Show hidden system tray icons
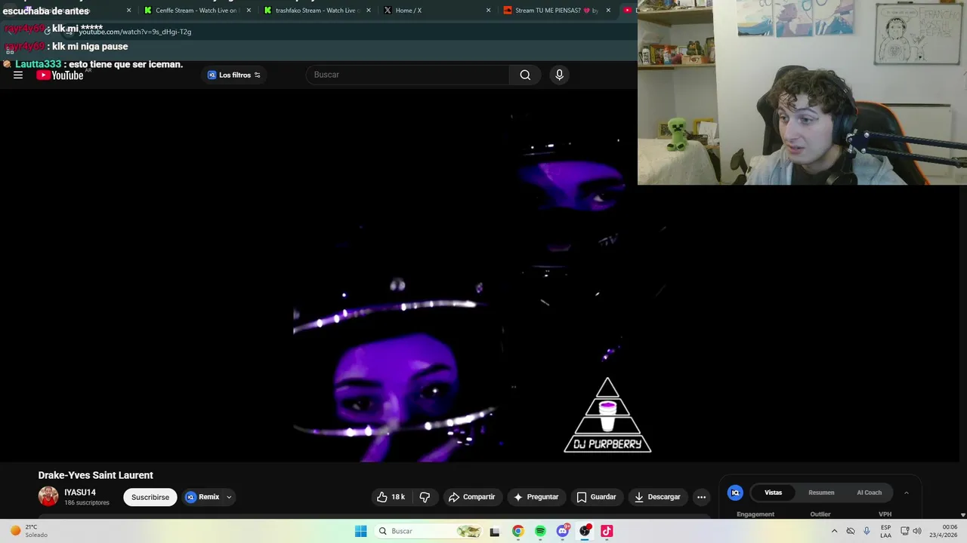967x543 pixels. point(834,531)
